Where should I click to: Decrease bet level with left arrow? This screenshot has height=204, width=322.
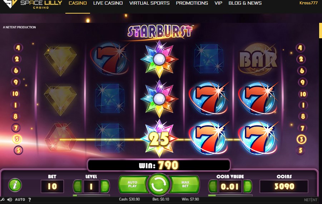[78, 186]
